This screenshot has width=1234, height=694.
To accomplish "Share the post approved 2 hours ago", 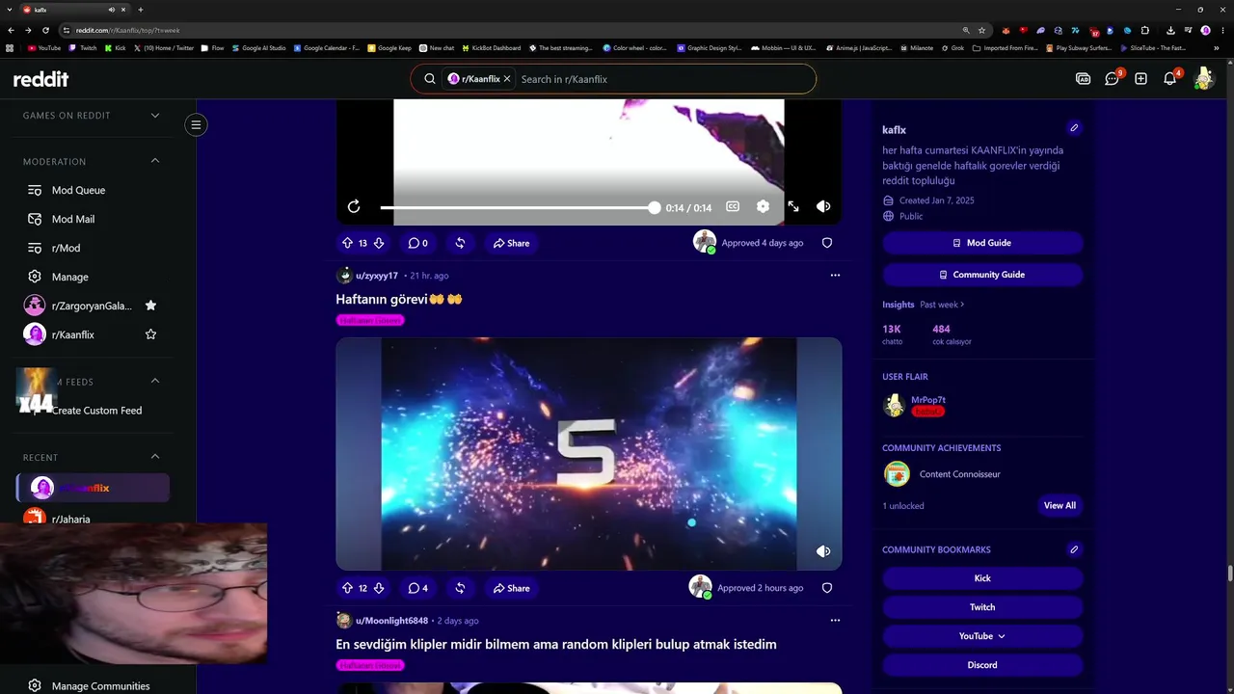I will pyautogui.click(x=511, y=588).
